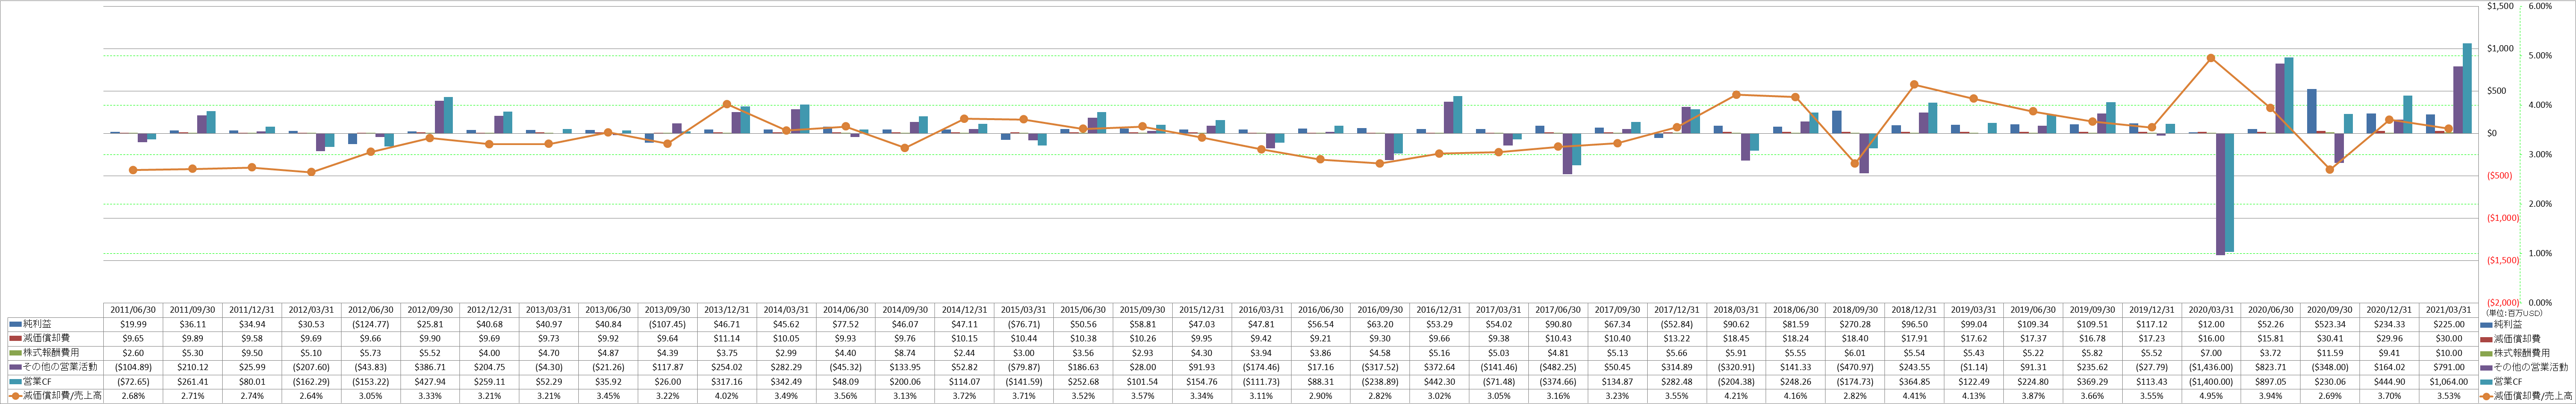The width and height of the screenshot is (2576, 404).
Task: Select the 2013/12/31 column header
Action: click(x=727, y=310)
